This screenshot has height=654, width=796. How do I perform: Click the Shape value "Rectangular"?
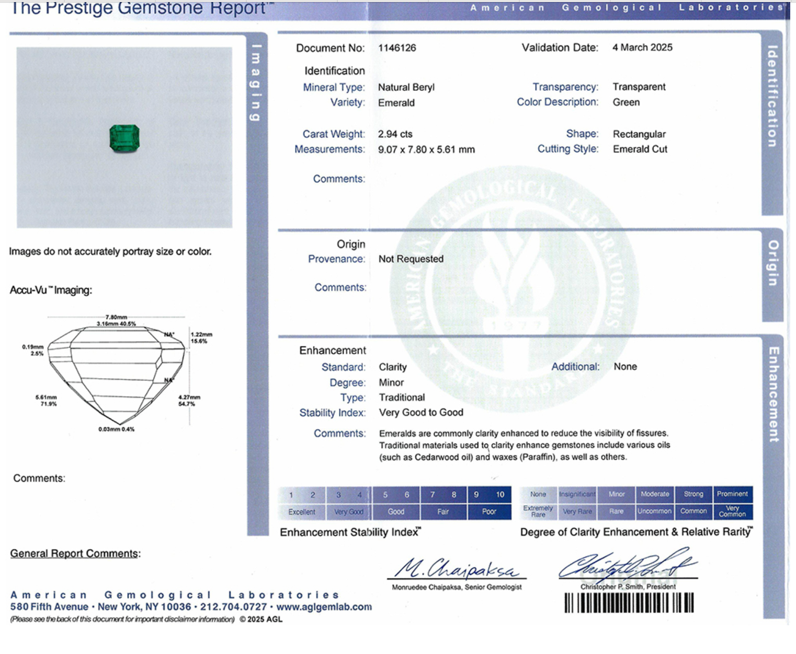(x=639, y=134)
